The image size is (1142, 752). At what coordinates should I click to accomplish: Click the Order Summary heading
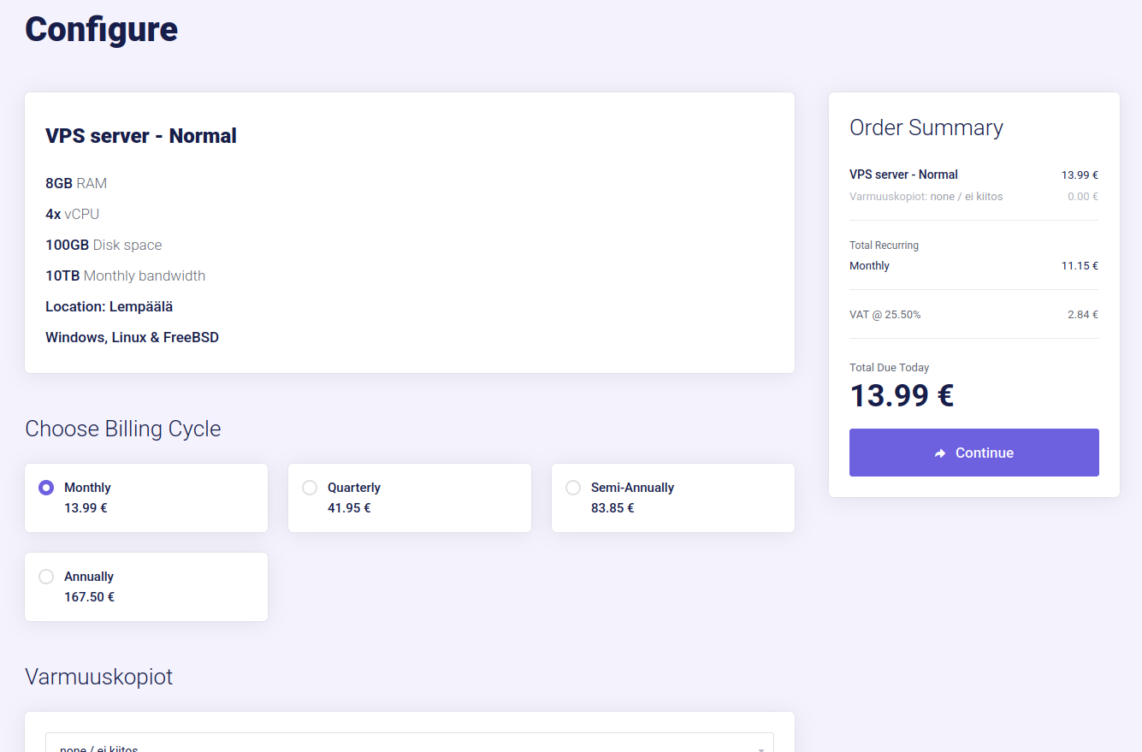point(926,127)
